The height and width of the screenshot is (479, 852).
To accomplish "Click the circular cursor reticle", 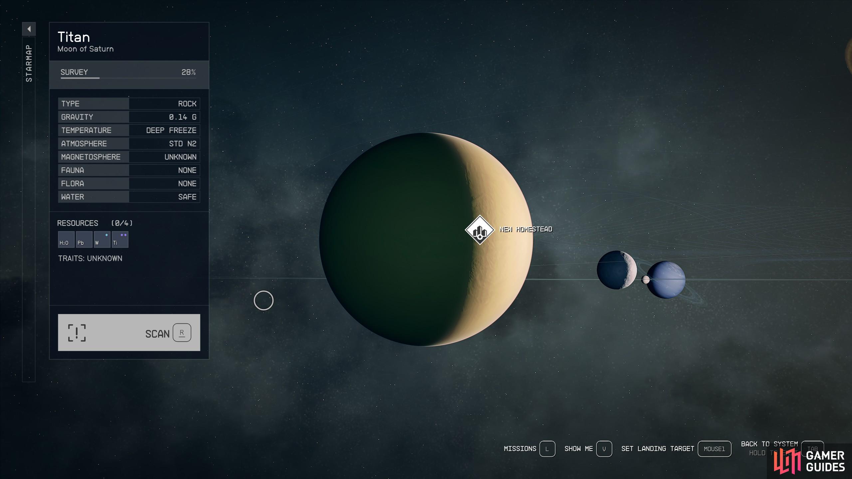I will 264,300.
